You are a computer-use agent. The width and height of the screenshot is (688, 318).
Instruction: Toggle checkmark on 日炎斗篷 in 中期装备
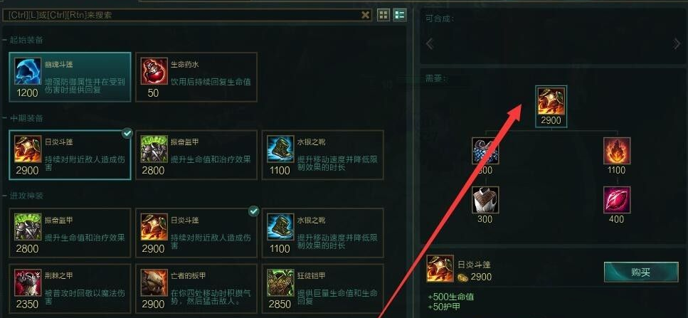pyautogui.click(x=127, y=133)
